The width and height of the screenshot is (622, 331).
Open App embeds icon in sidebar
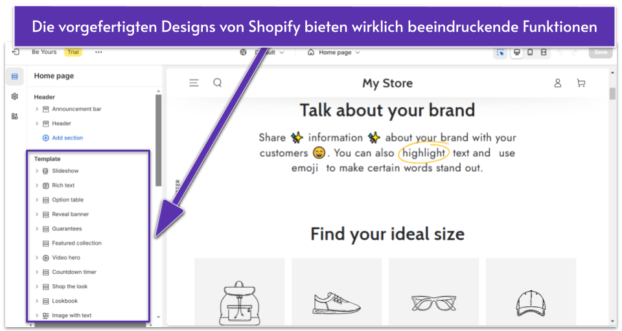[x=15, y=116]
